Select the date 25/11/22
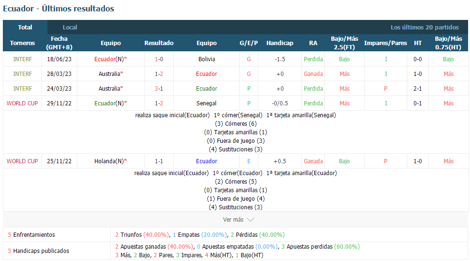 [x=59, y=161]
